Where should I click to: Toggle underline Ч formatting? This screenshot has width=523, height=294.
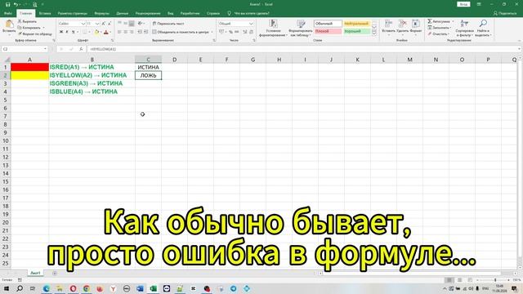73,32
